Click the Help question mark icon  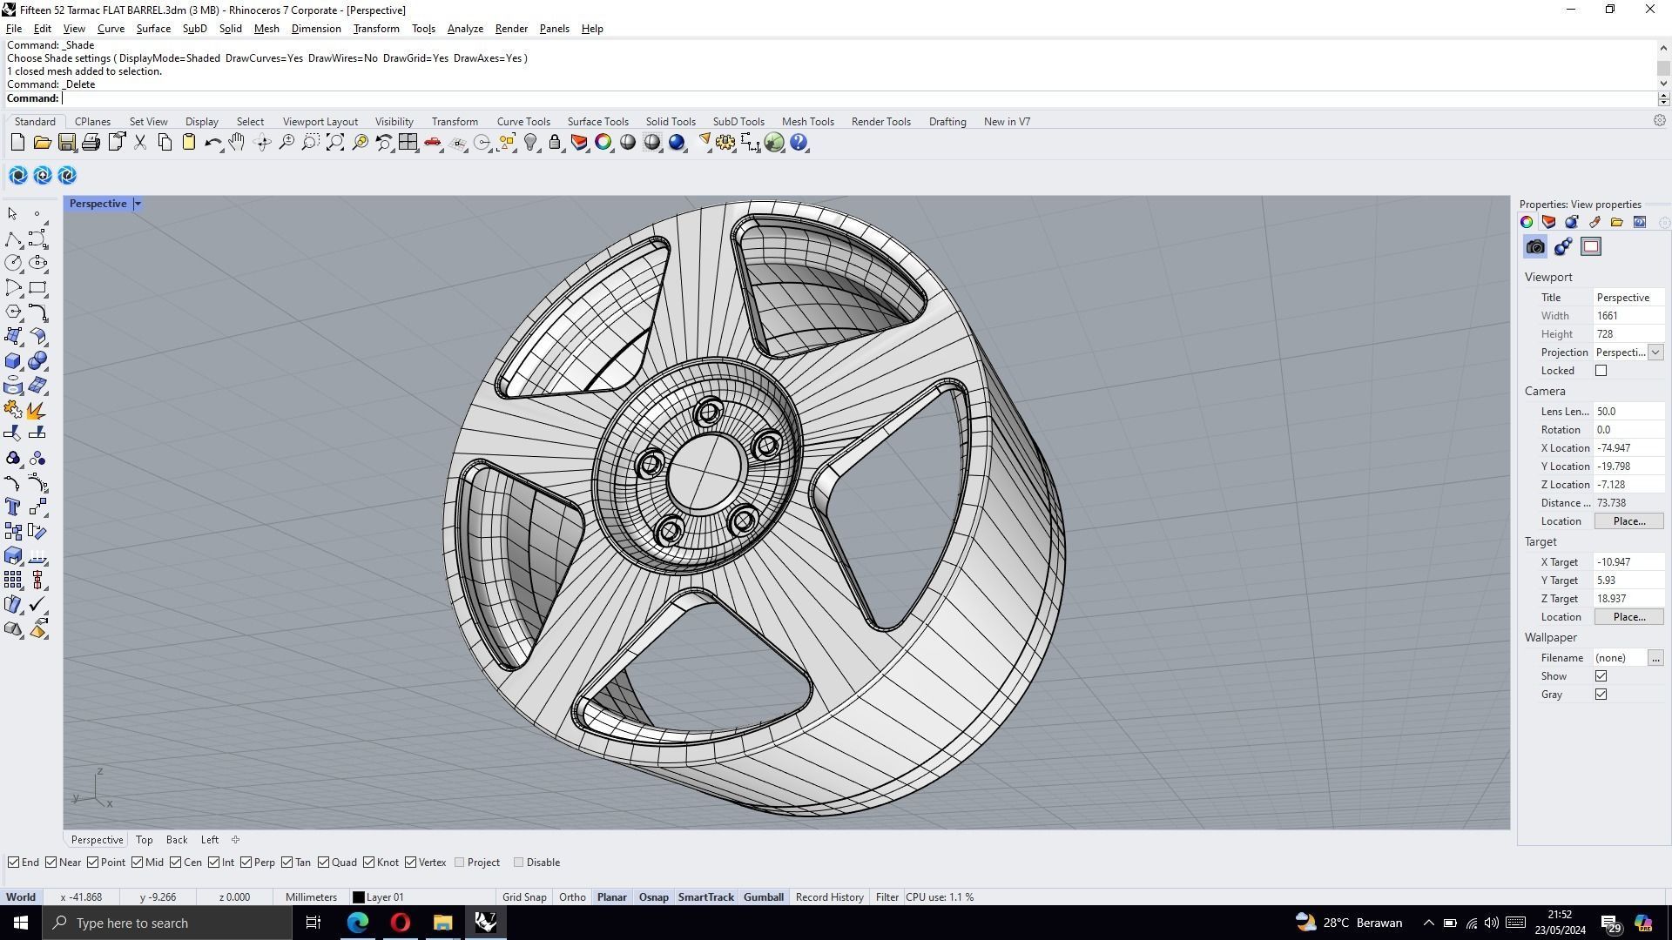coord(799,143)
